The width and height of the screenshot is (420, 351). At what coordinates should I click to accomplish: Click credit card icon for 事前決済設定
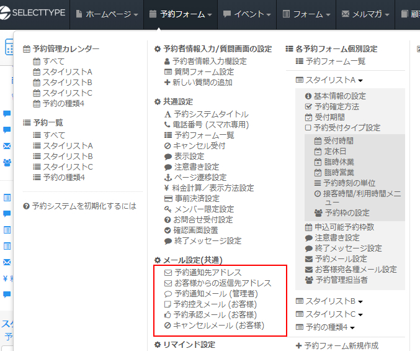click(168, 199)
